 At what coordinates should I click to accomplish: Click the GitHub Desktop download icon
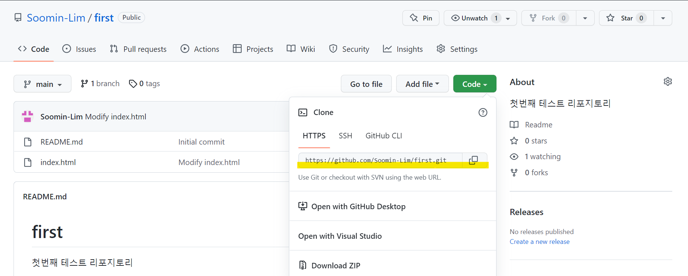pyautogui.click(x=303, y=206)
